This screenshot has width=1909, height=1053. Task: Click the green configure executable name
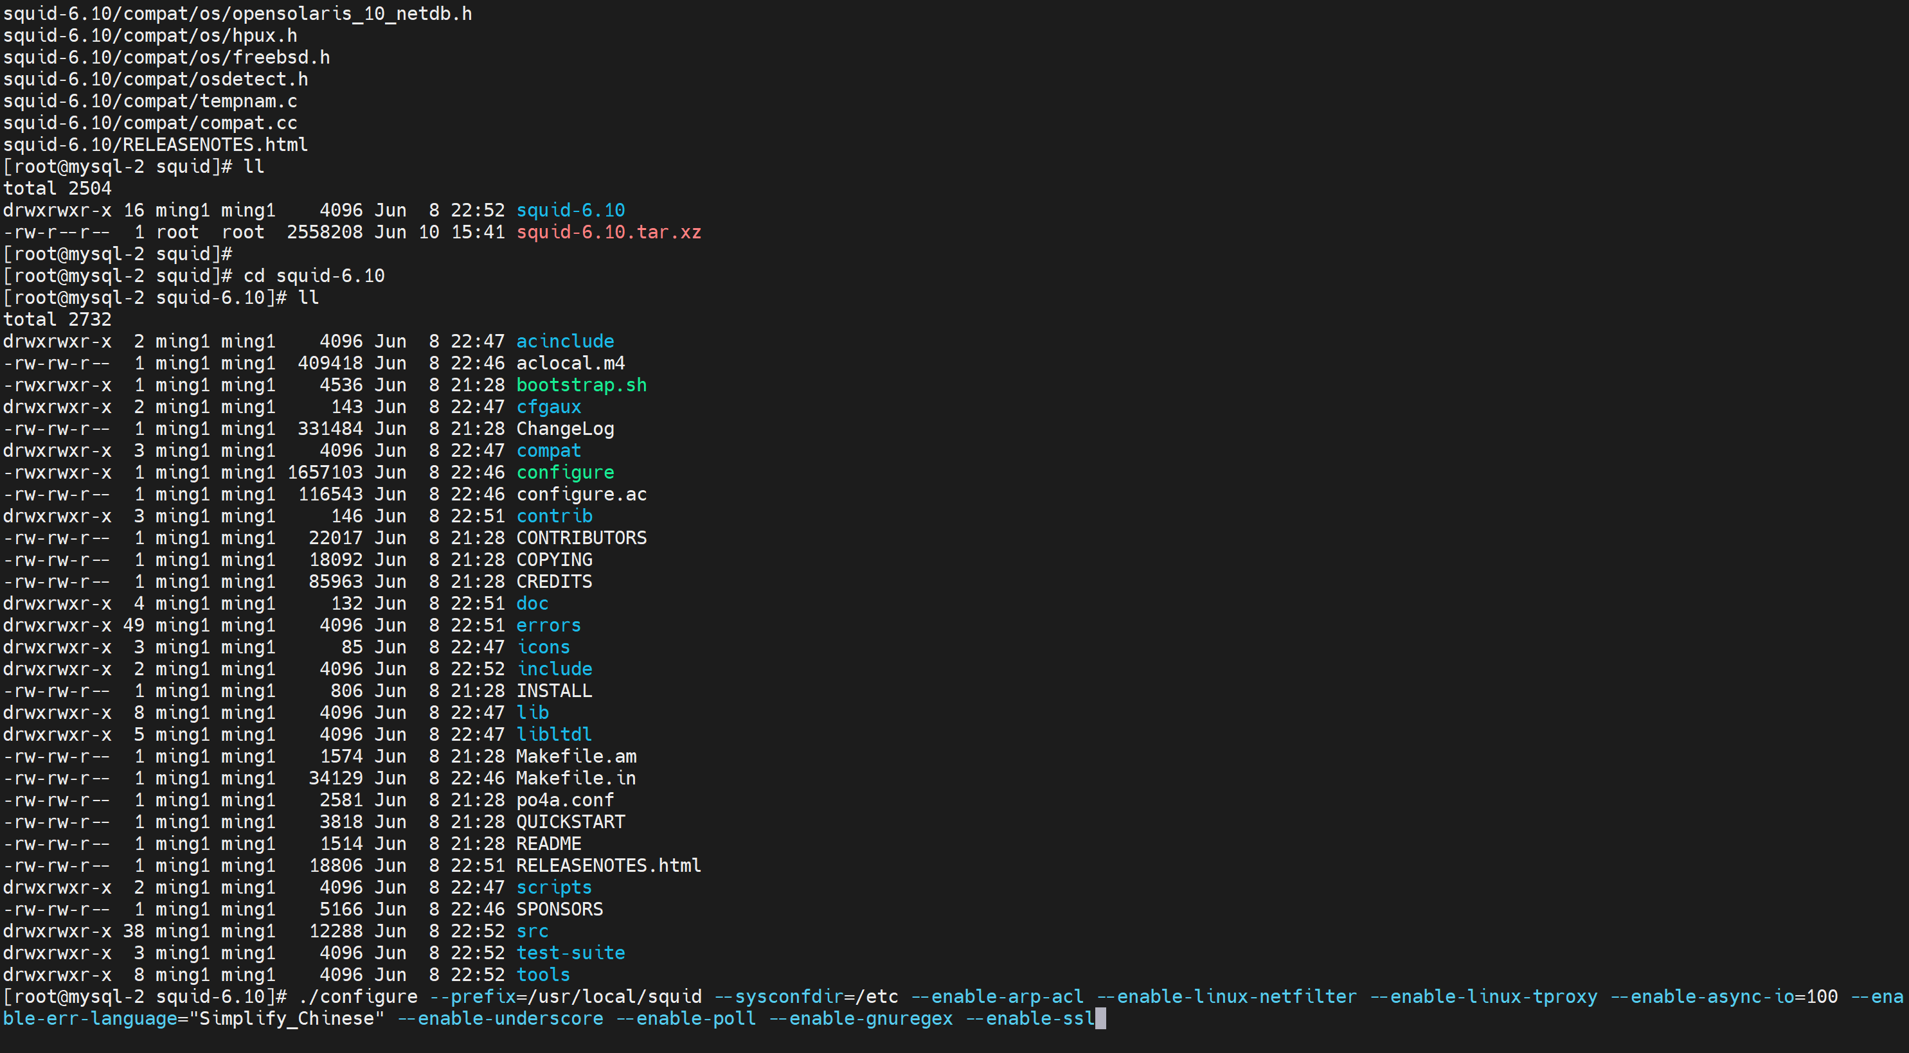pos(565,472)
